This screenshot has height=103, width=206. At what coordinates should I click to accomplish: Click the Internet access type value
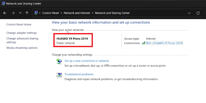tap(151, 39)
